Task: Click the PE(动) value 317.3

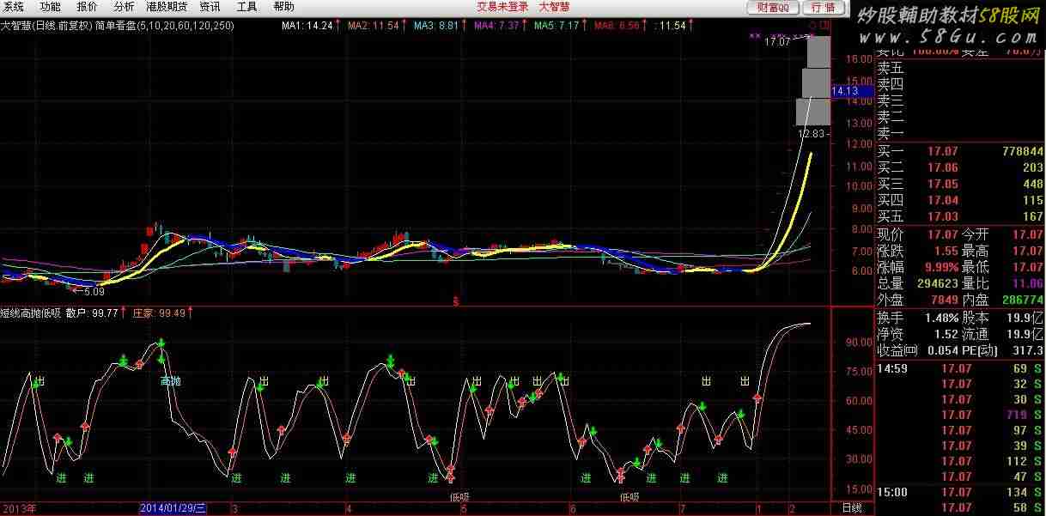Action: tap(1029, 350)
